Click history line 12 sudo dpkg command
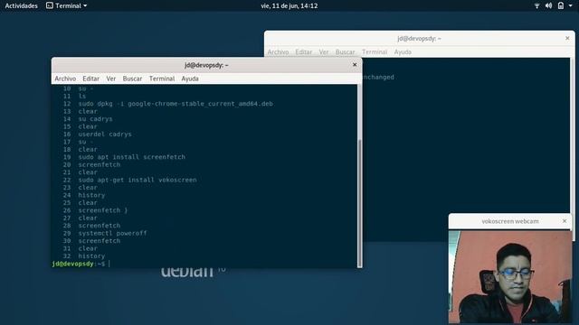The width and height of the screenshot is (579, 325). pyautogui.click(x=176, y=104)
